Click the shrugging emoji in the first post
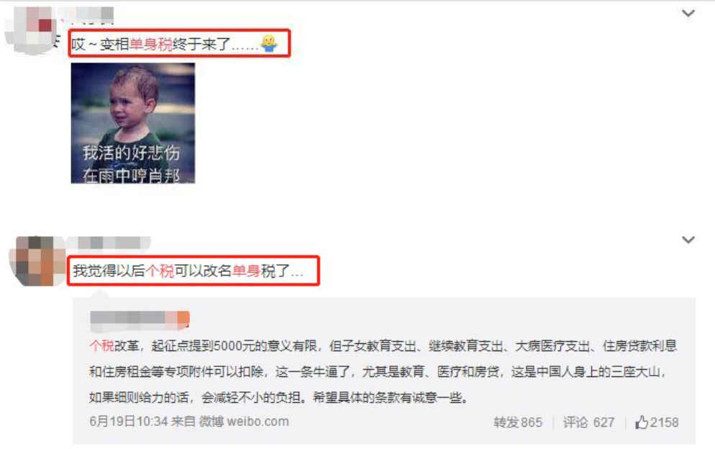 (x=268, y=43)
